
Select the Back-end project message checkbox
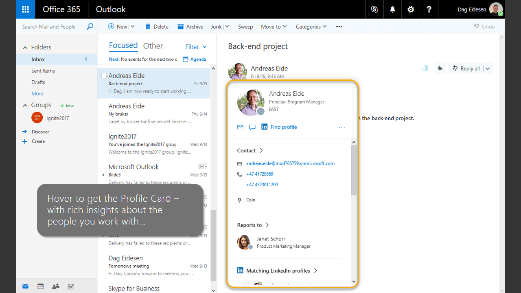[104, 75]
